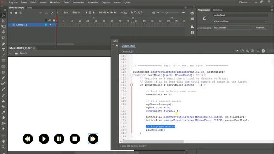Open Find magnifier in Actions panel

click(247, 51)
